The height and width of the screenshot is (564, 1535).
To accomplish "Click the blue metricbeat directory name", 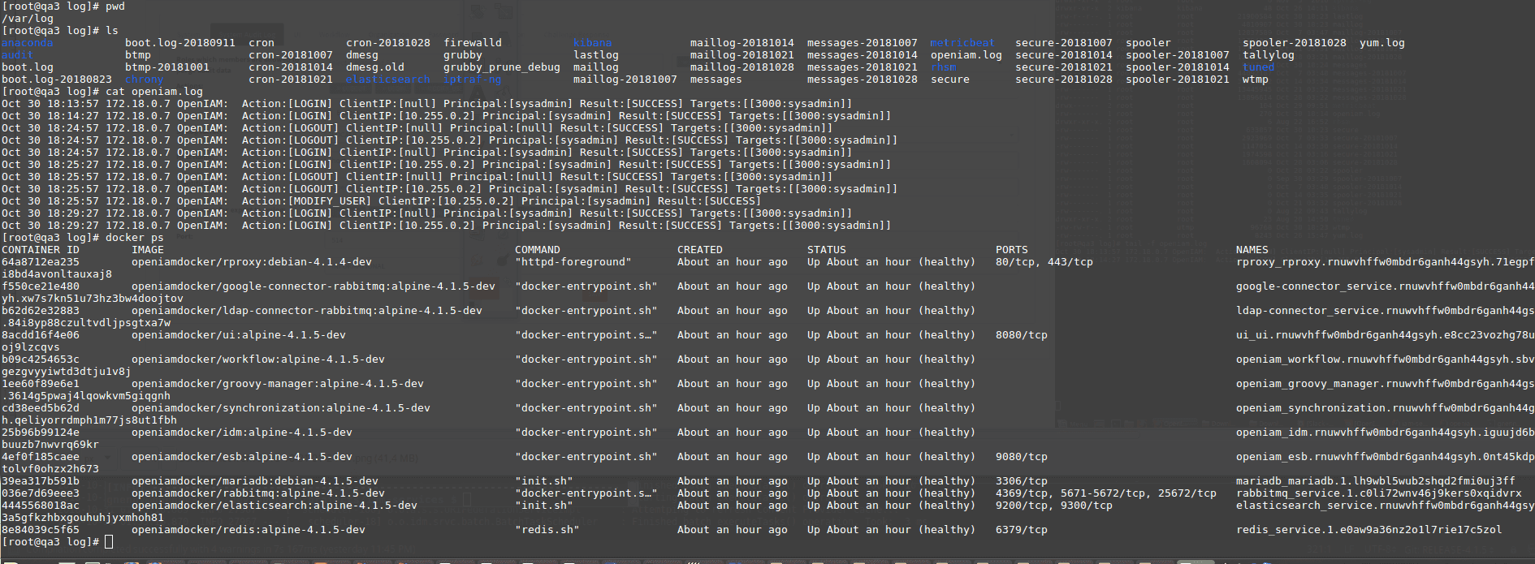I will pyautogui.click(x=962, y=43).
